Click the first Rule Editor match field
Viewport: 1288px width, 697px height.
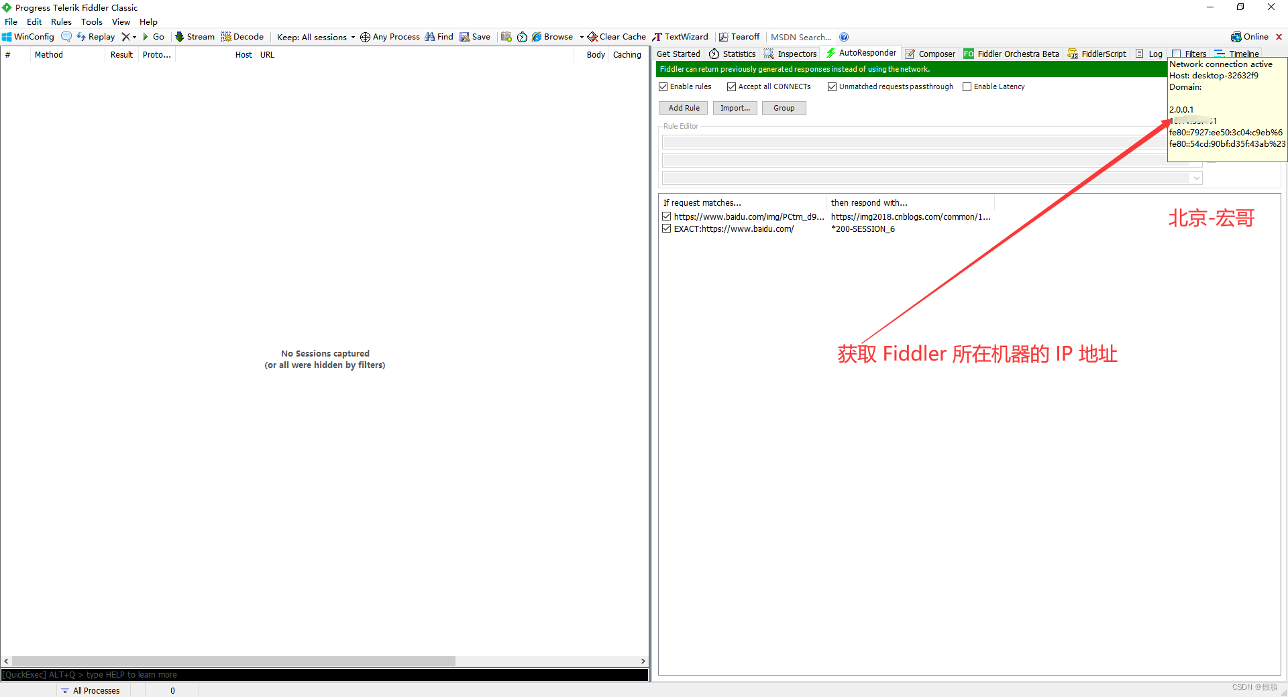click(914, 142)
